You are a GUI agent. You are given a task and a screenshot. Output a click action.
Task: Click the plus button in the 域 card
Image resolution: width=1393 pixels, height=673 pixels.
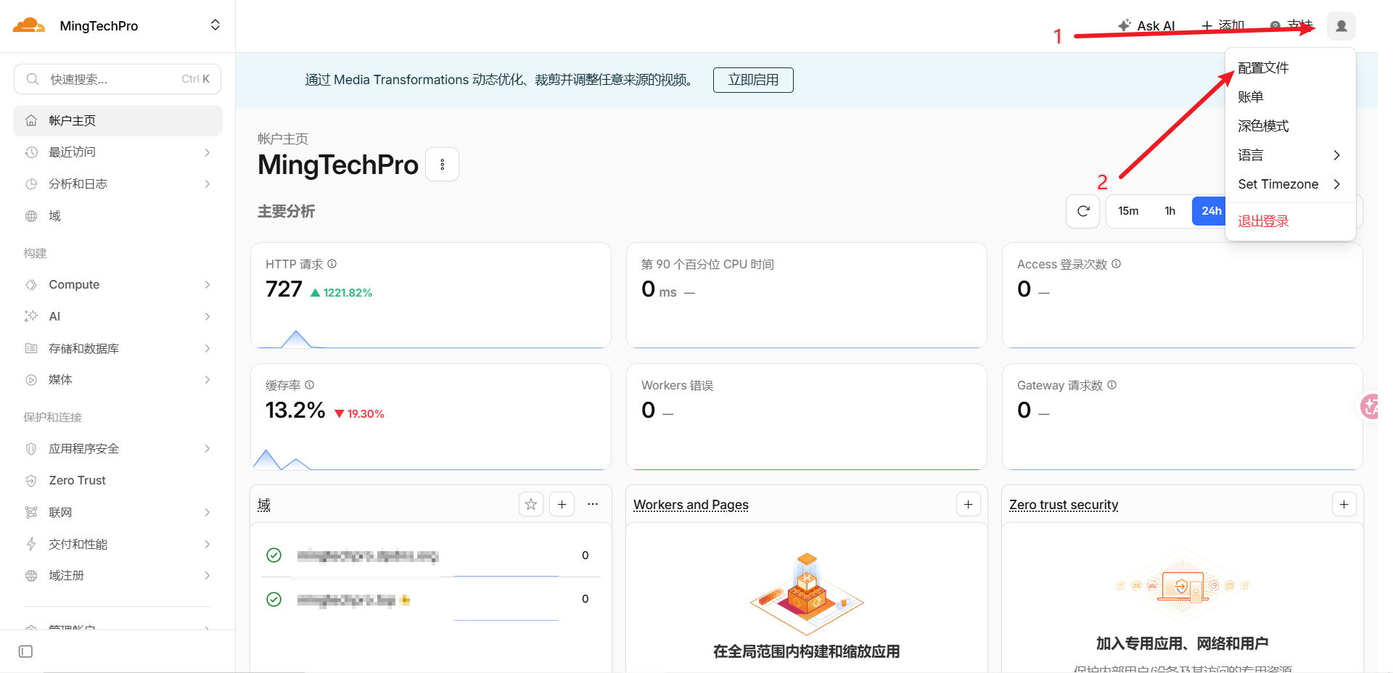562,504
